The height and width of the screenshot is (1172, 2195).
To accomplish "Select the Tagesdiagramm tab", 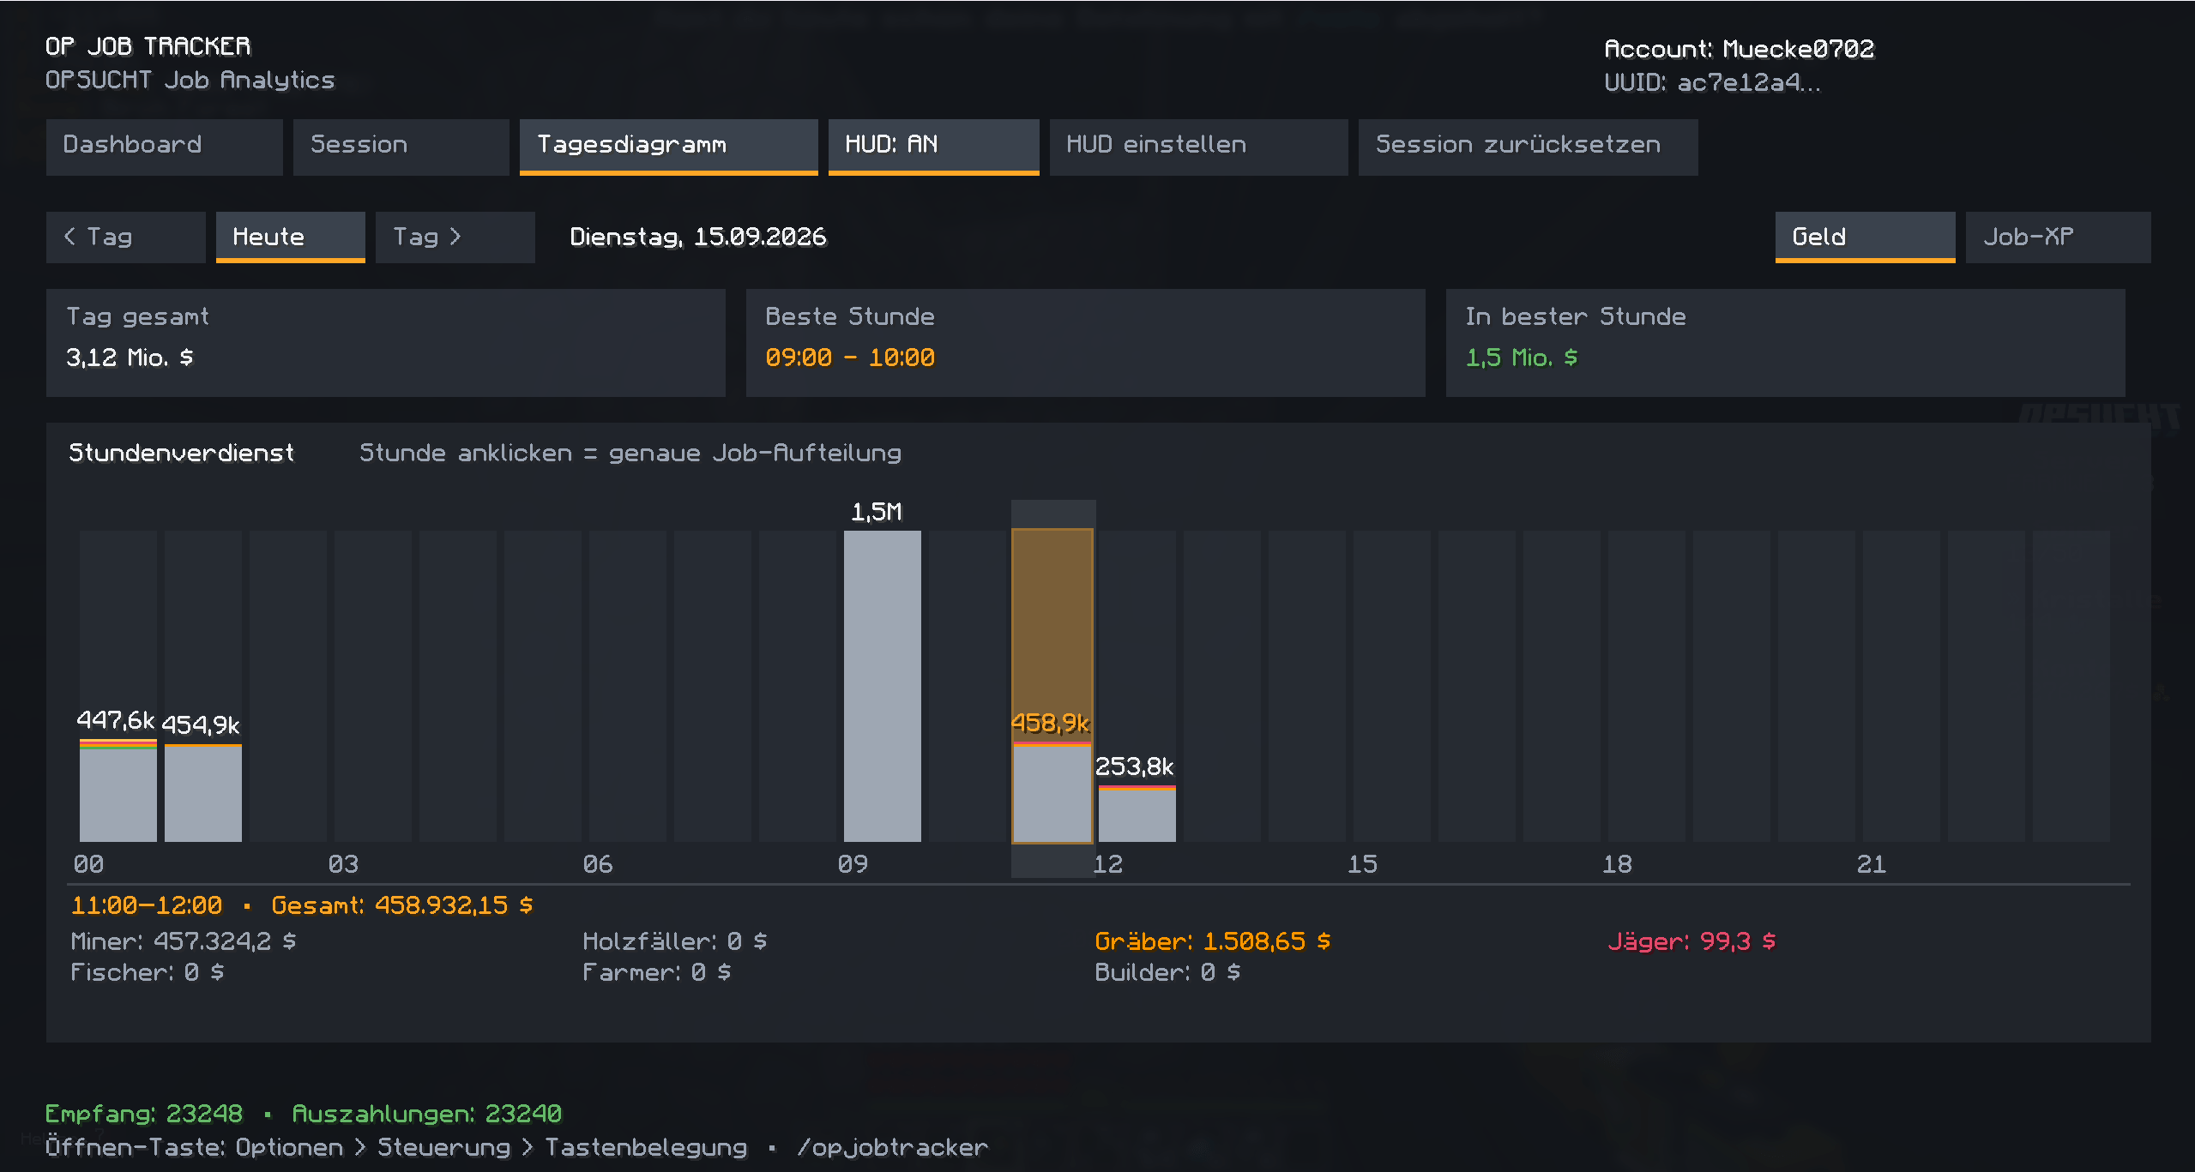I will 668,147.
